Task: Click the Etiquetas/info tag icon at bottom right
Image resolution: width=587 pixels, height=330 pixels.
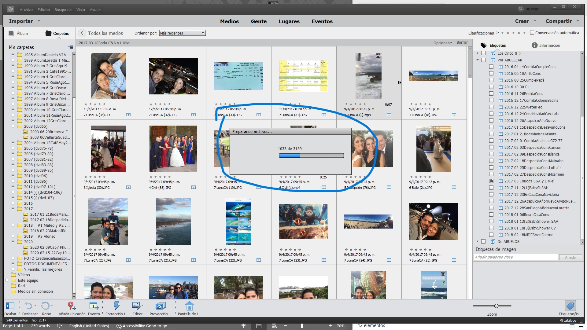Action: coord(570,306)
